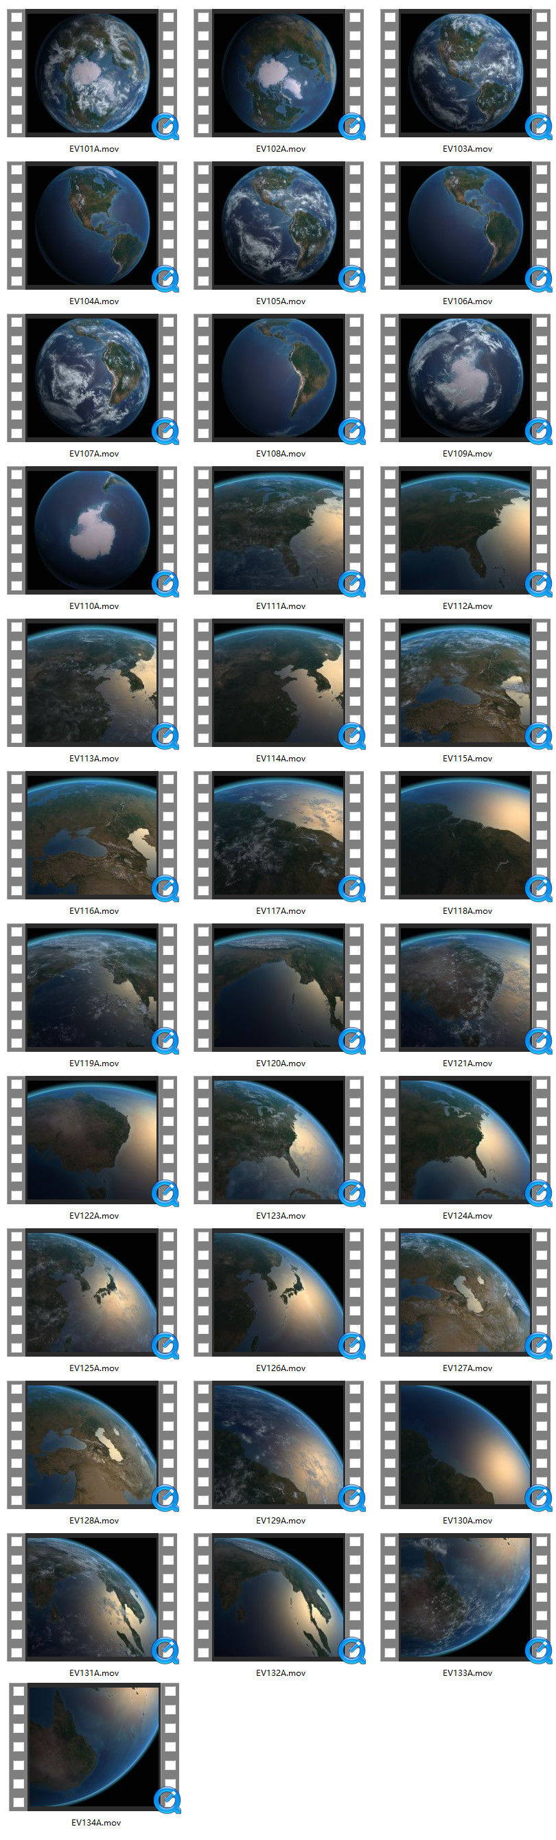The image size is (556, 1840).
Task: Click QuickTime badge on EV106A.mov
Action: (x=539, y=279)
